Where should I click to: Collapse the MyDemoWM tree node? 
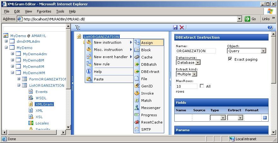point(13,73)
